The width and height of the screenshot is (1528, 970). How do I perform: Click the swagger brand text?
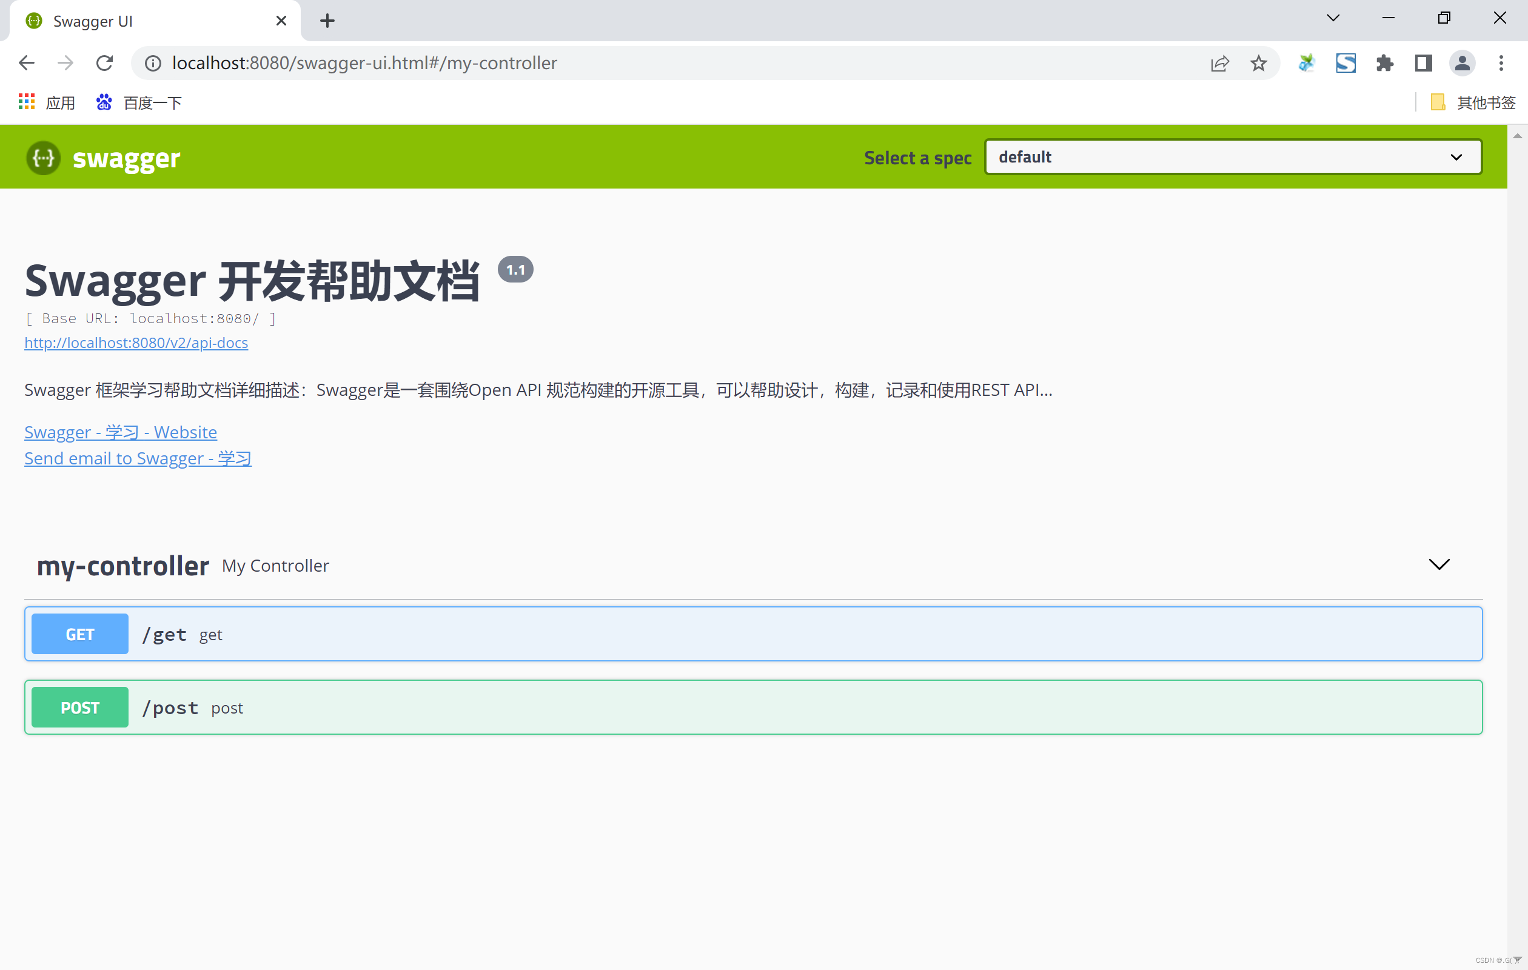coord(126,158)
